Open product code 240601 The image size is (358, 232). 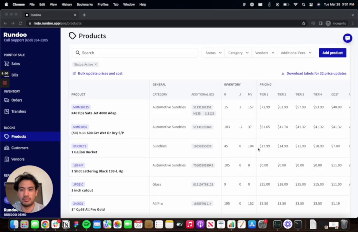78,204
